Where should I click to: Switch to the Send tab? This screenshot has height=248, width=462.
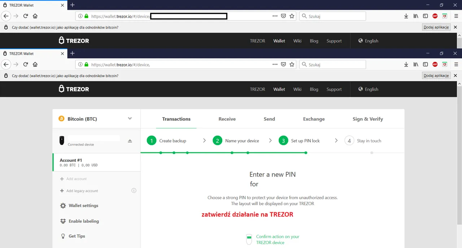point(269,119)
